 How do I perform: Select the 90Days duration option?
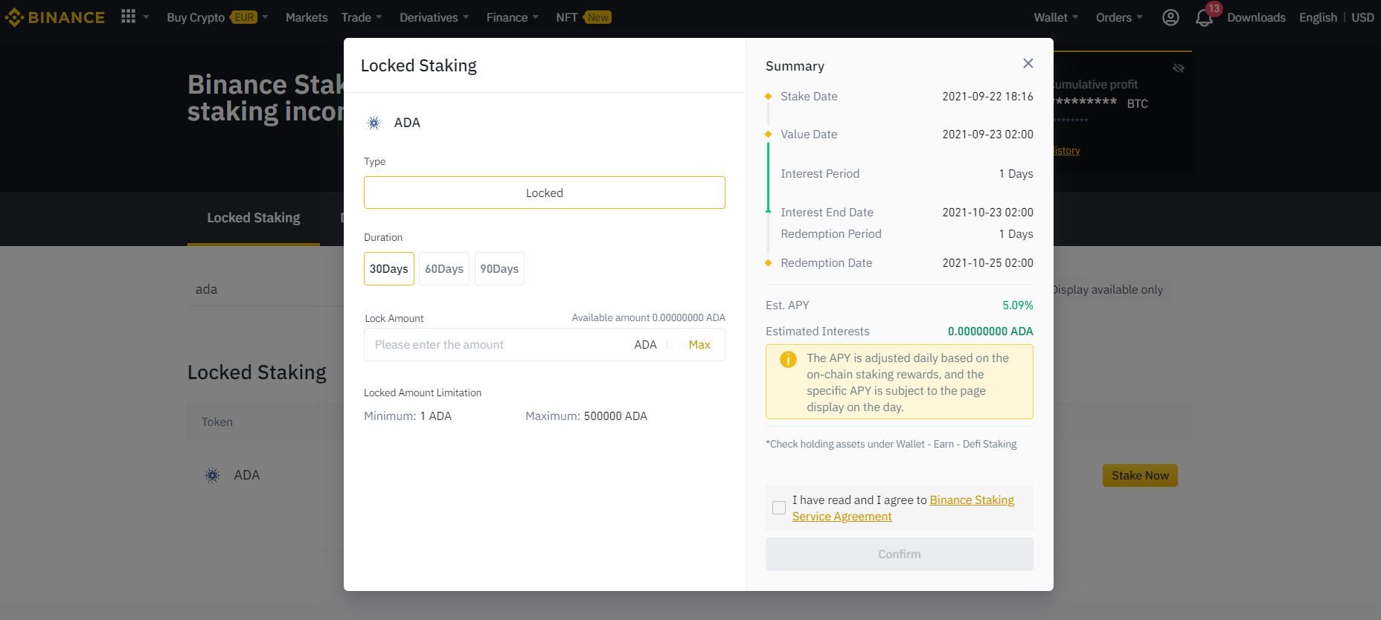click(499, 269)
